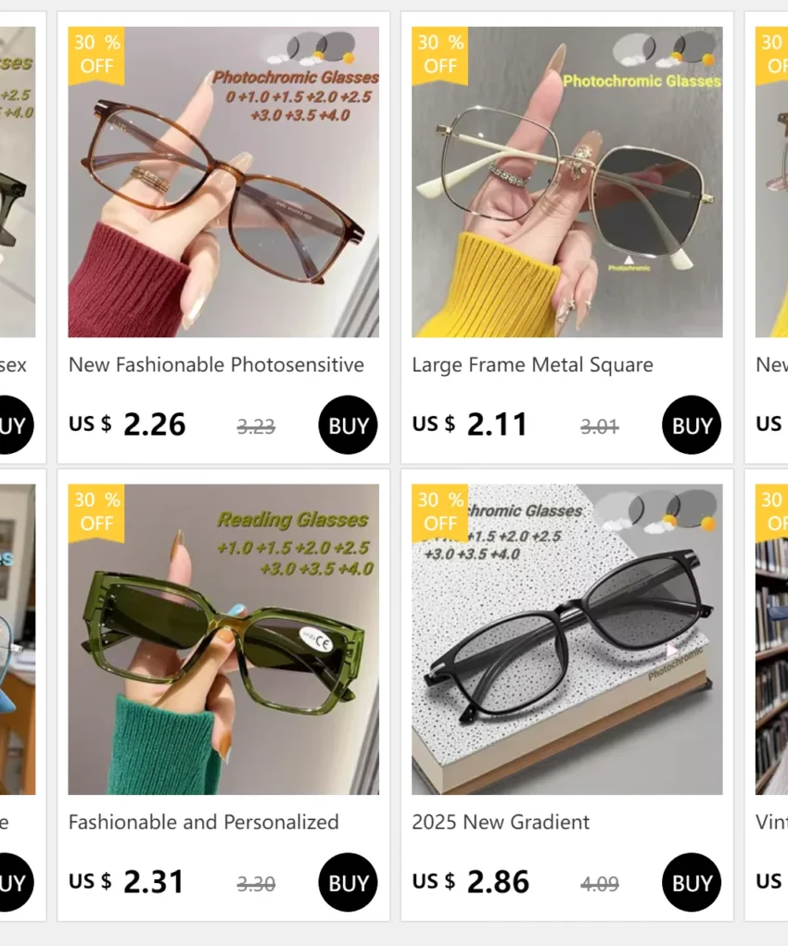Open the gold metal square frame image
The width and height of the screenshot is (788, 946).
pyautogui.click(x=567, y=182)
